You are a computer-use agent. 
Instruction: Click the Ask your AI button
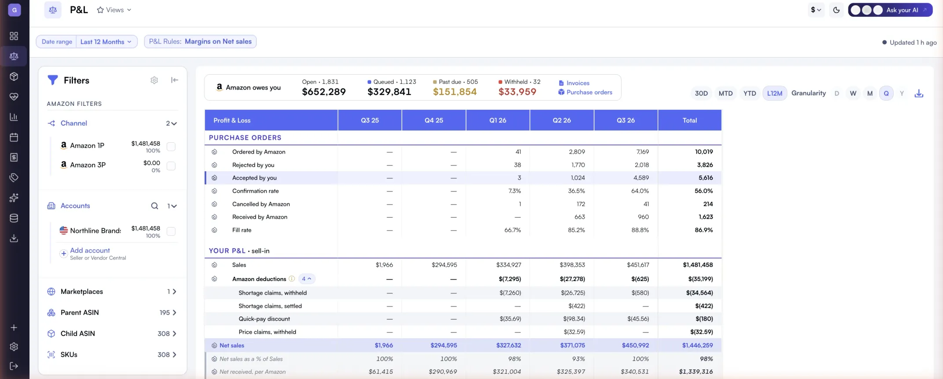click(x=890, y=10)
